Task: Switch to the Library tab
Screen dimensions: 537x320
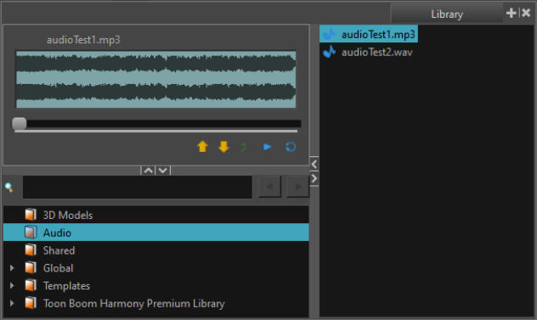Action: pyautogui.click(x=447, y=14)
